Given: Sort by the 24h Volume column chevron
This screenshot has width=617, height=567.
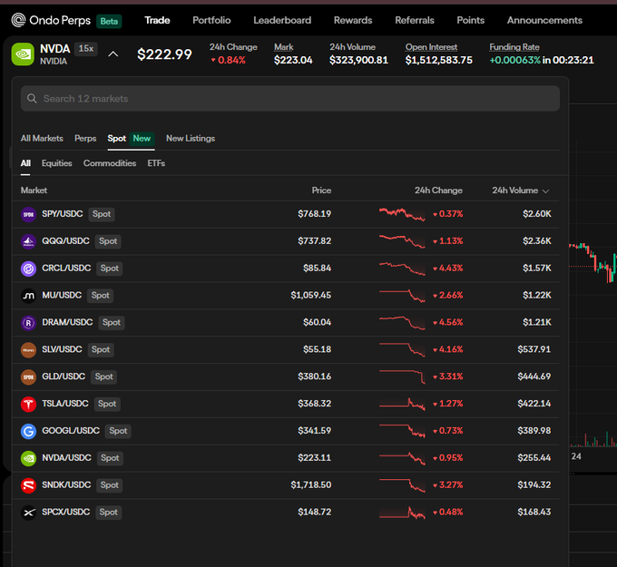Looking at the screenshot, I should tap(546, 191).
